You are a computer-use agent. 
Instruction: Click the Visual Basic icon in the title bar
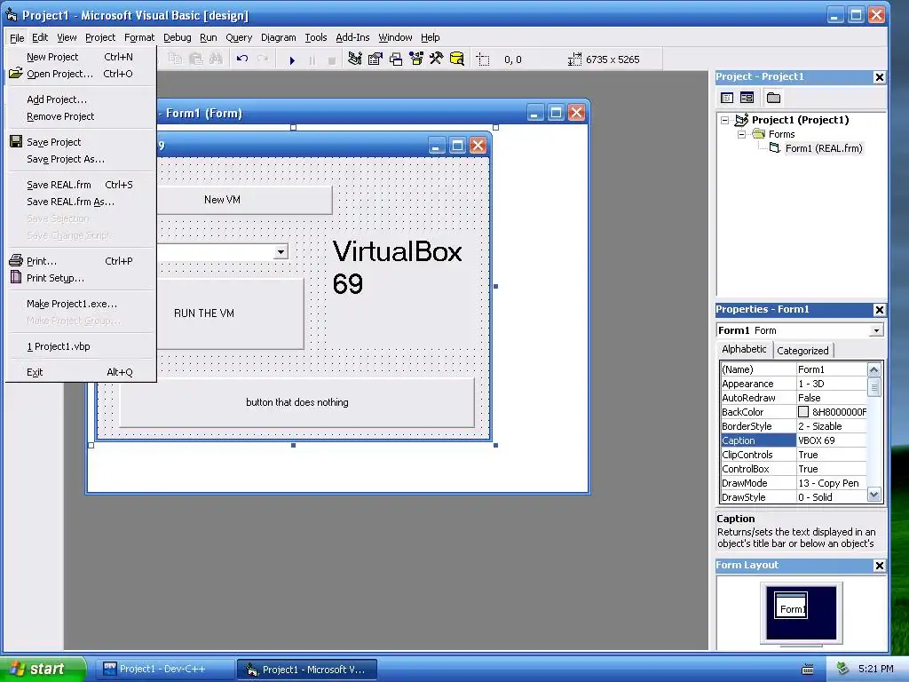(11, 15)
